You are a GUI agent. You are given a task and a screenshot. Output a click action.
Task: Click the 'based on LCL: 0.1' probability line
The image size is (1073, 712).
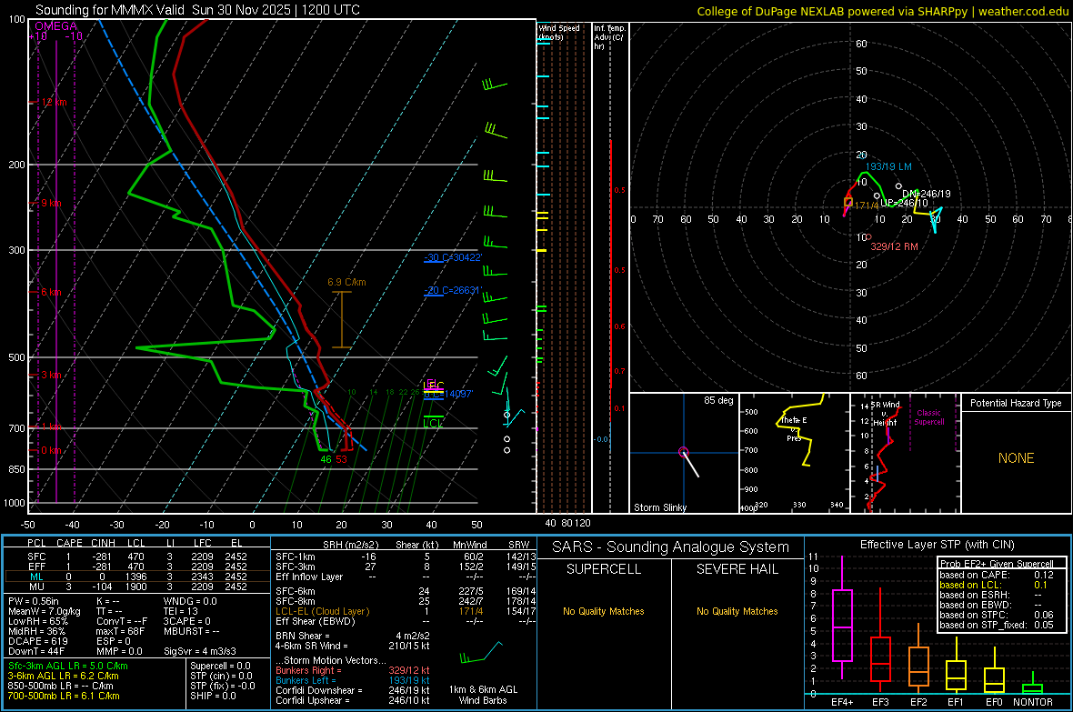[x=994, y=585]
